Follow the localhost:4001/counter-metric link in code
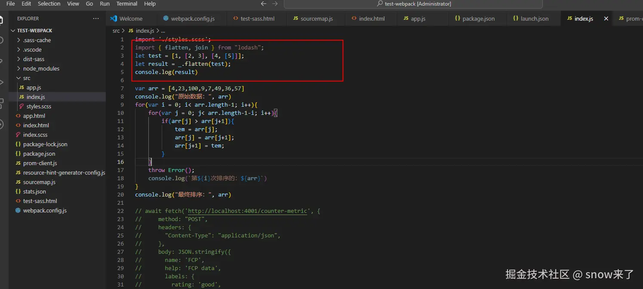The width and height of the screenshot is (643, 289). [x=248, y=211]
